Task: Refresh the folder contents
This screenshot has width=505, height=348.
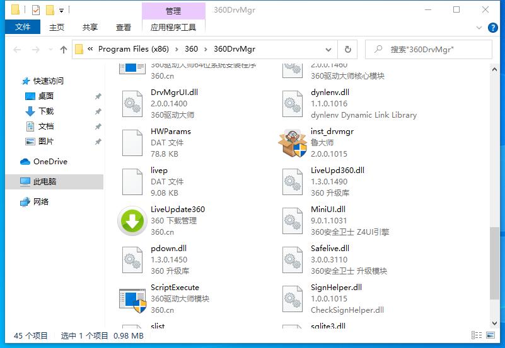Action: [347, 50]
